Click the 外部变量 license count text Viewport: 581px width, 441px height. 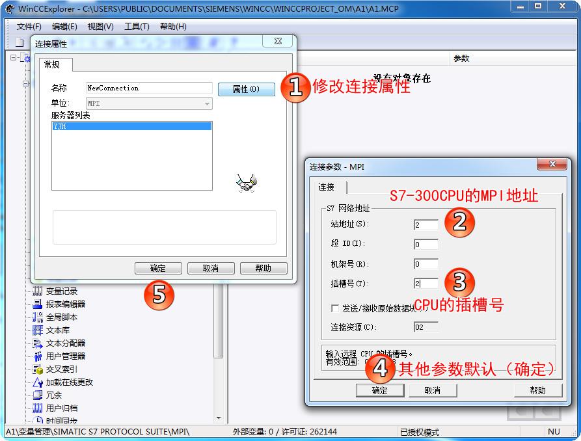tap(285, 432)
